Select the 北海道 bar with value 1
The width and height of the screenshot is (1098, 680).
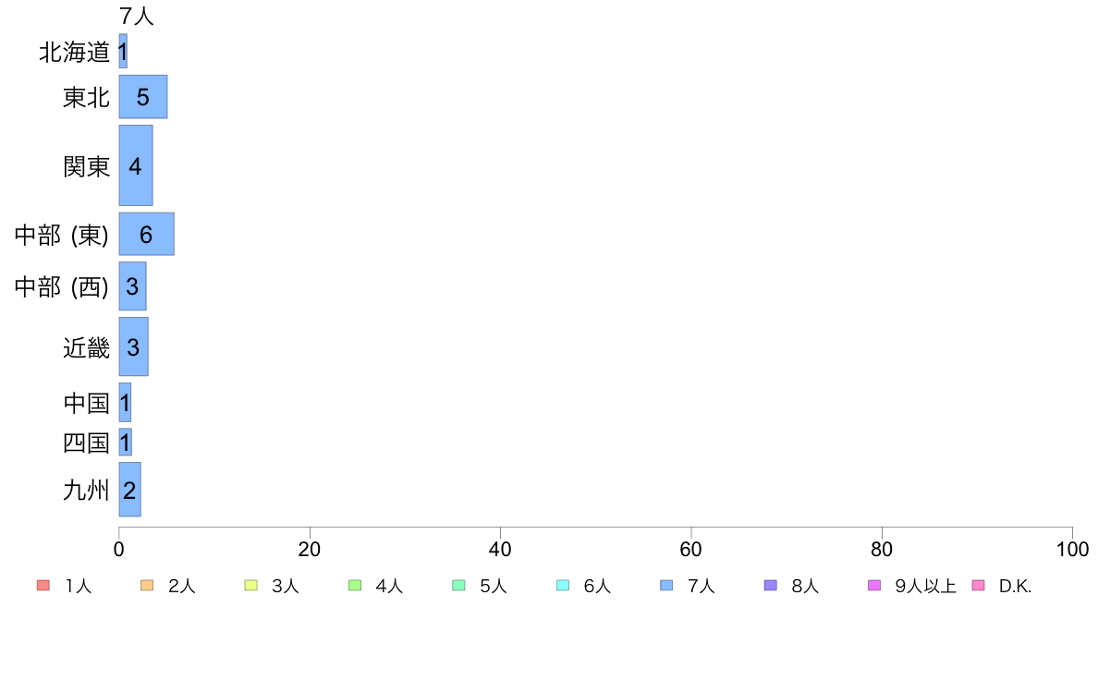(x=123, y=51)
